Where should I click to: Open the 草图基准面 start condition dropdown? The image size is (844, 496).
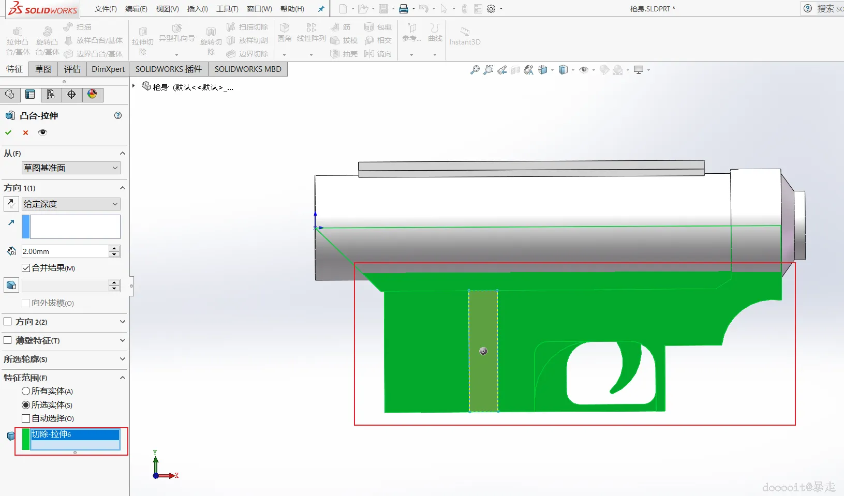click(71, 168)
